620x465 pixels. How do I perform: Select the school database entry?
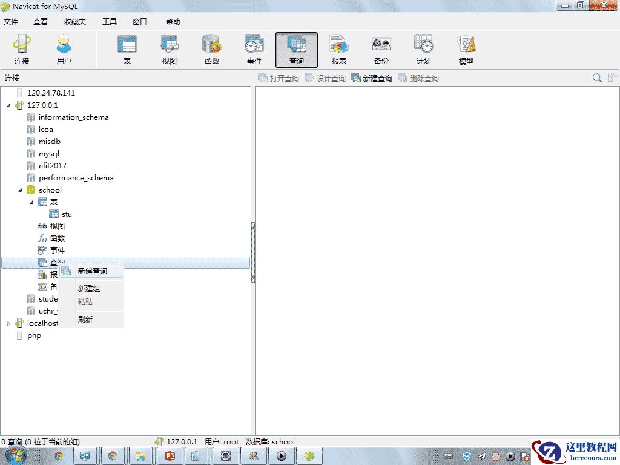pos(50,190)
